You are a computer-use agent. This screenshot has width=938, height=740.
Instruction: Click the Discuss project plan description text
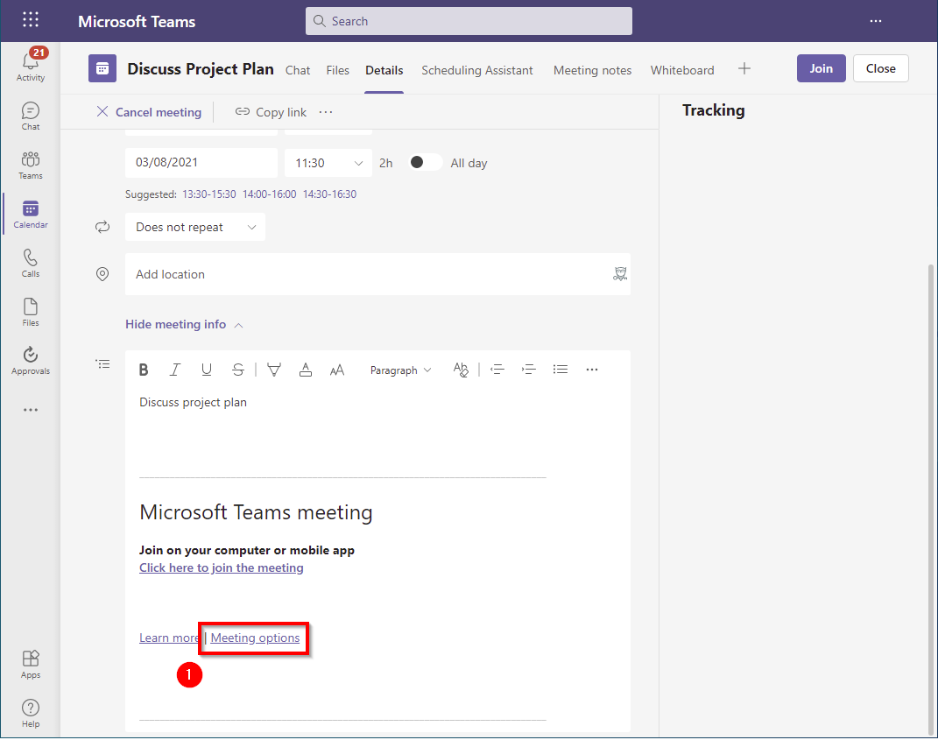click(194, 403)
